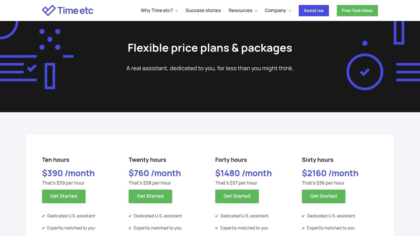Get Started with the Ten hours plan
420x236 pixels.
click(64, 196)
